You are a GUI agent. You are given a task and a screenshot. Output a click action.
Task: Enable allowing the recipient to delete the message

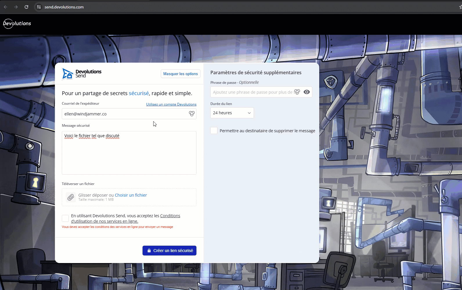(214, 130)
